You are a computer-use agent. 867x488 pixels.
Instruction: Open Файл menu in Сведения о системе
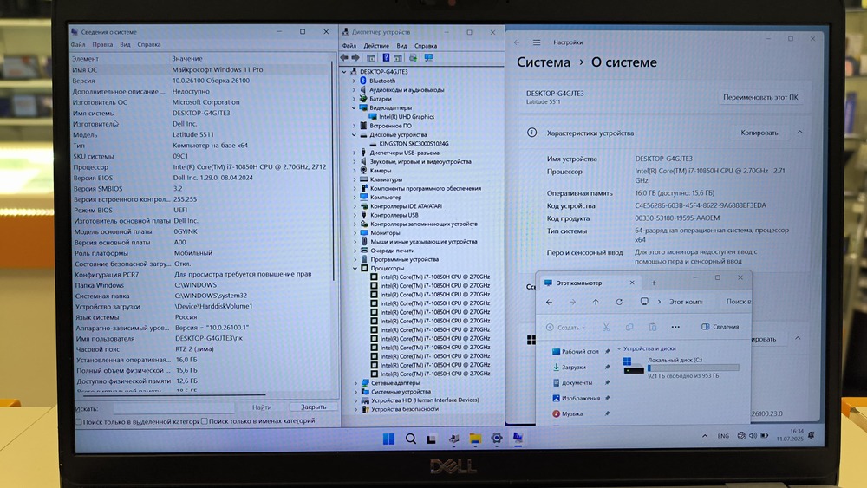tap(78, 44)
